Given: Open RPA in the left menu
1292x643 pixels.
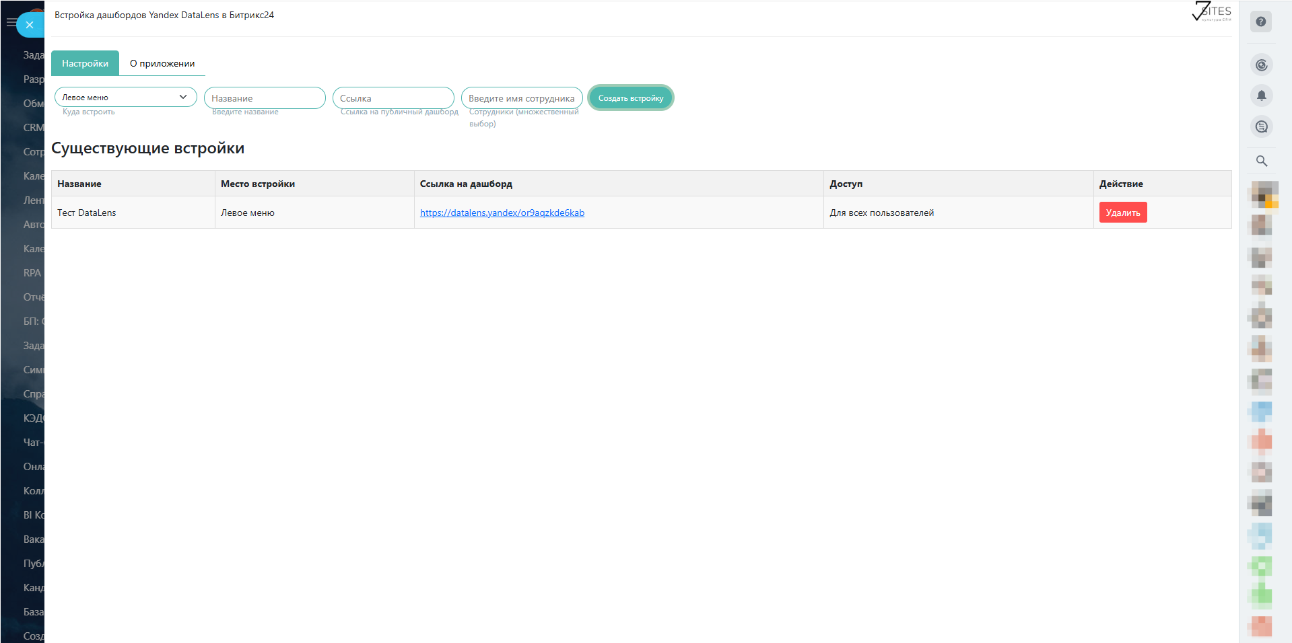Looking at the screenshot, I should pos(32,273).
